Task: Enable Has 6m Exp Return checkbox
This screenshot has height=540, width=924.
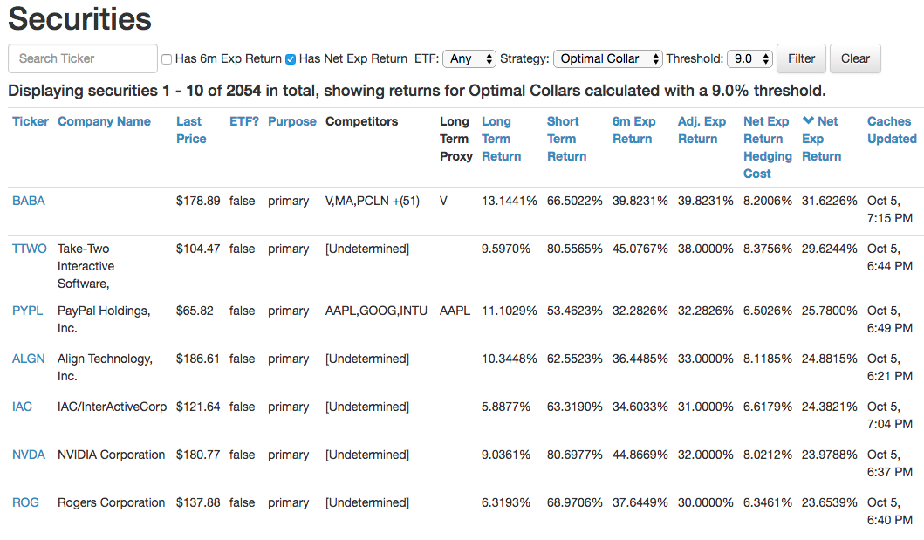Action: click(167, 59)
